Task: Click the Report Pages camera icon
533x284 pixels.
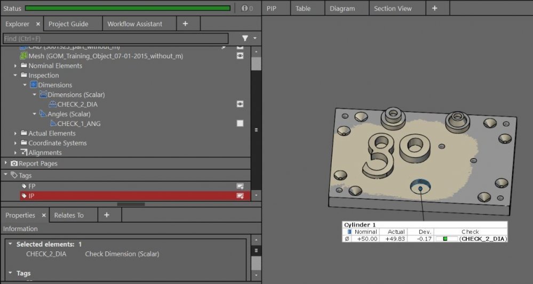Action: click(14, 164)
